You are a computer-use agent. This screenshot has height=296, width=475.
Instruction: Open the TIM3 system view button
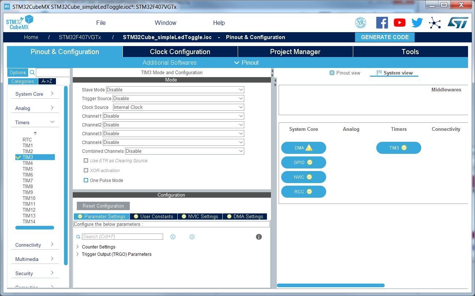399,148
